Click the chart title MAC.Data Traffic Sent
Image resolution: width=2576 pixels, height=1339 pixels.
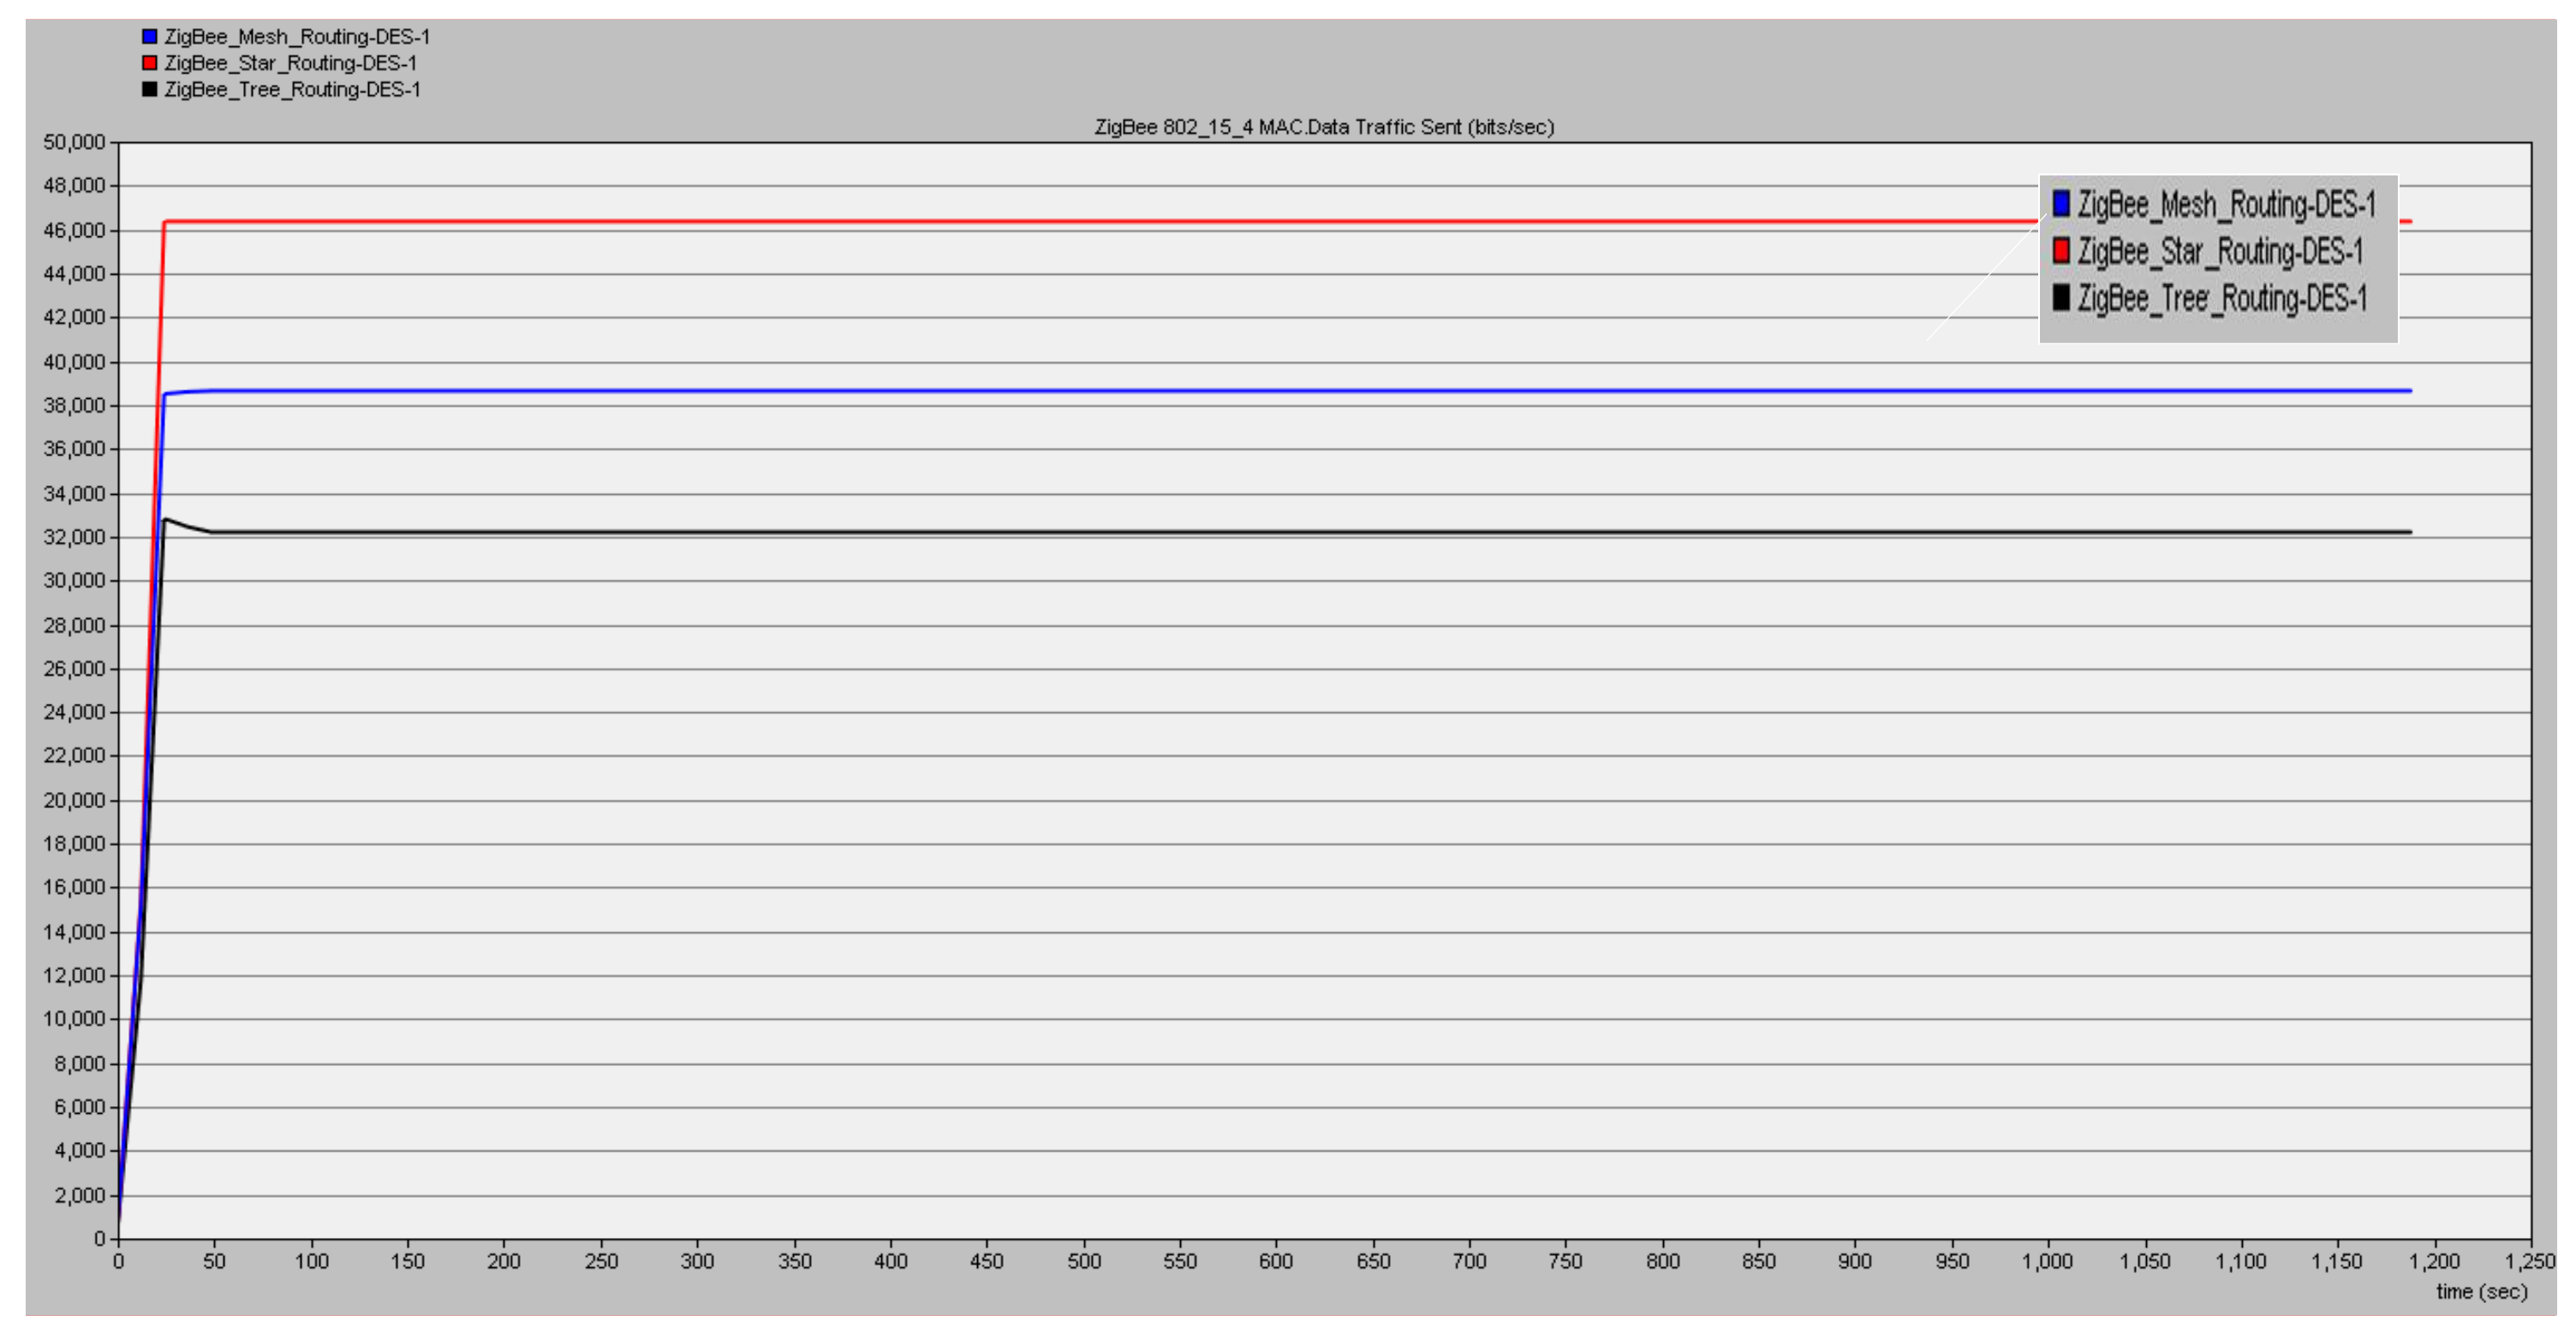(1324, 127)
